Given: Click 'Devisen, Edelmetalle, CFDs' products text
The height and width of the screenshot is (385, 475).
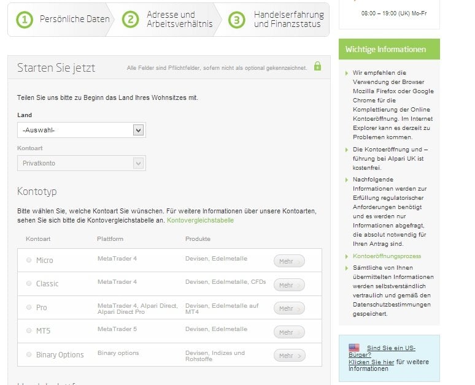Looking at the screenshot, I should (x=226, y=282).
